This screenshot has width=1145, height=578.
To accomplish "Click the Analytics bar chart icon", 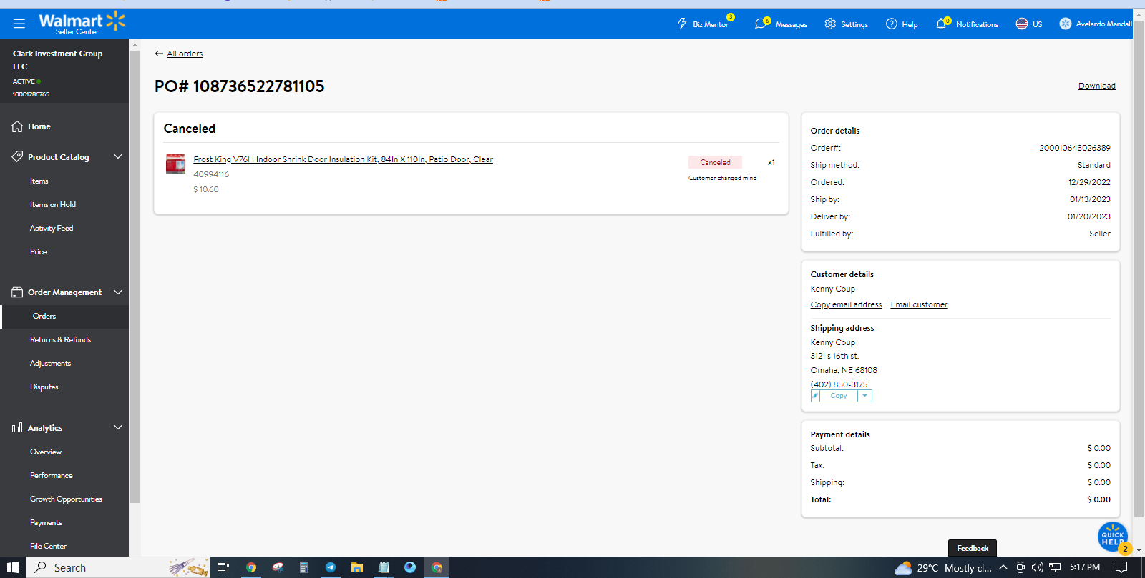I will click(x=17, y=428).
